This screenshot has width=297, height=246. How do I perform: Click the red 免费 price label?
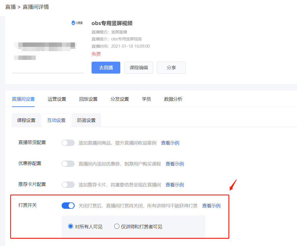click(96, 54)
